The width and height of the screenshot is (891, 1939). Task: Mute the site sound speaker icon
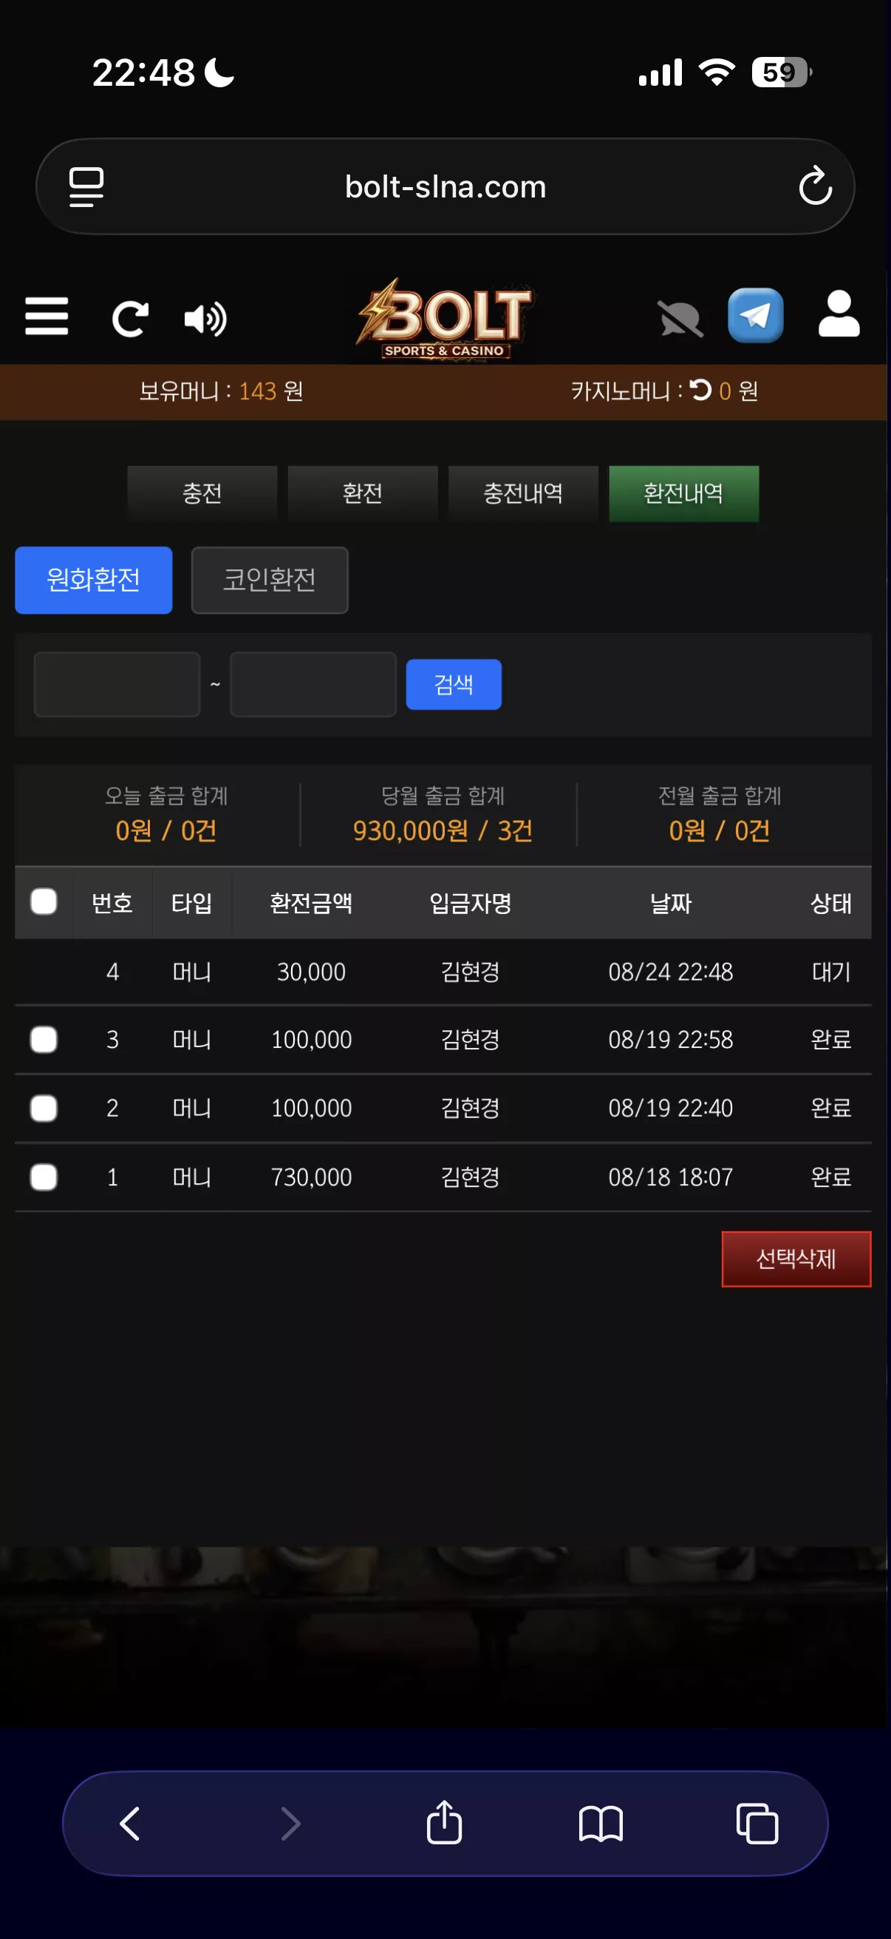(x=205, y=319)
